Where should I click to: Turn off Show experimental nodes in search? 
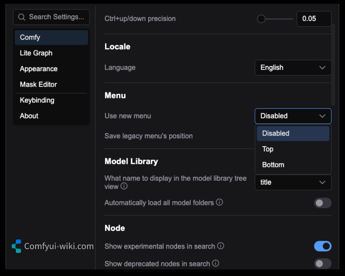pos(322,246)
